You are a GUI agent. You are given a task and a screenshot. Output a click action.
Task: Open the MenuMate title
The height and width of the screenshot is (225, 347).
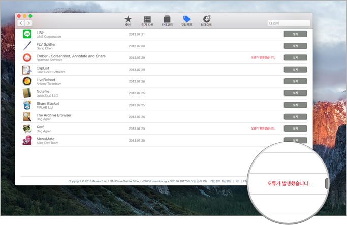coord(45,139)
